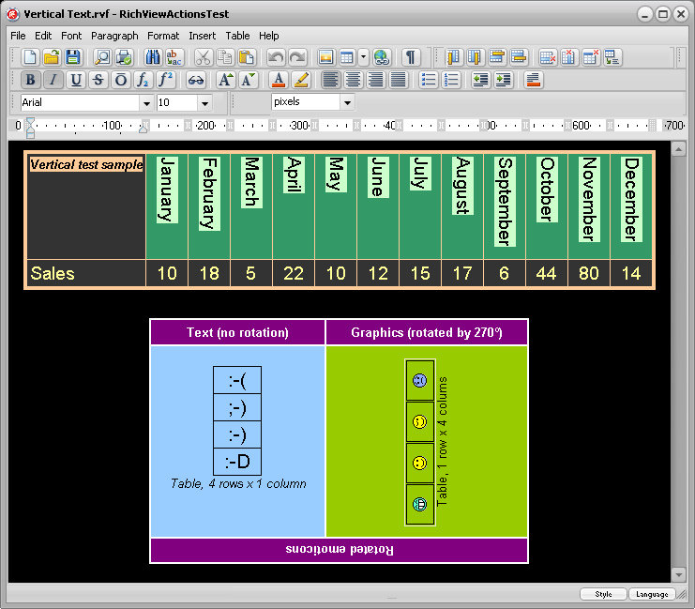The height and width of the screenshot is (609, 695).
Task: Click the text color A icon
Action: click(278, 80)
